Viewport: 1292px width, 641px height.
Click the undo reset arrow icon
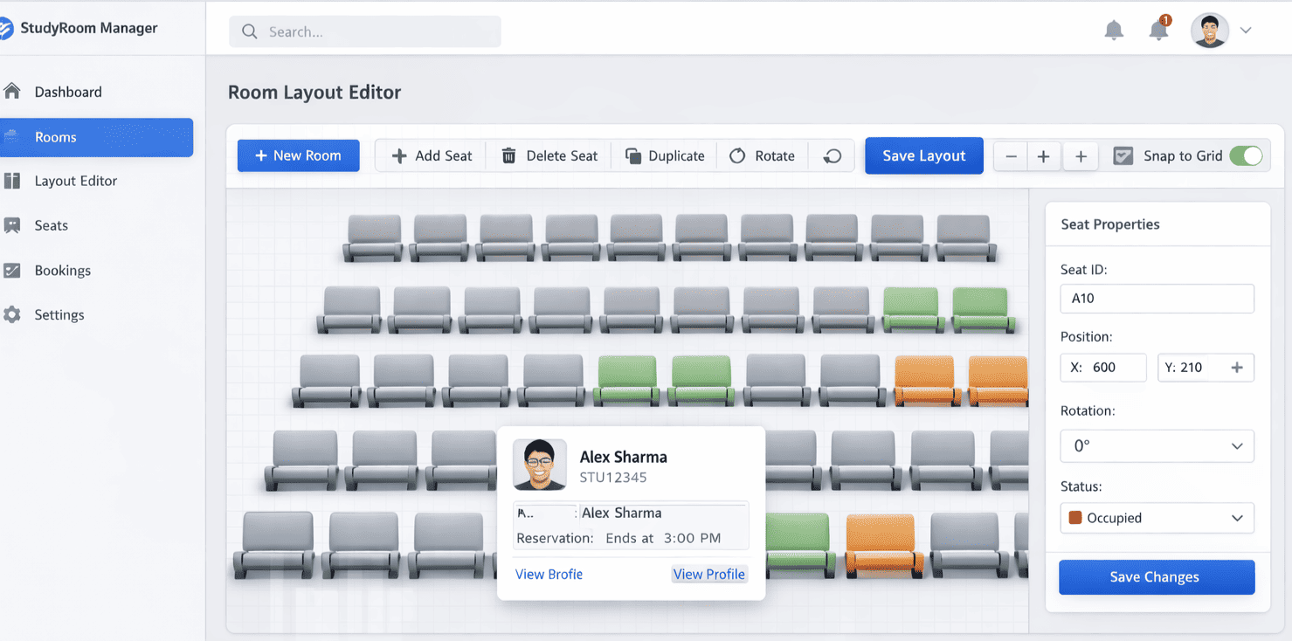[x=833, y=155]
